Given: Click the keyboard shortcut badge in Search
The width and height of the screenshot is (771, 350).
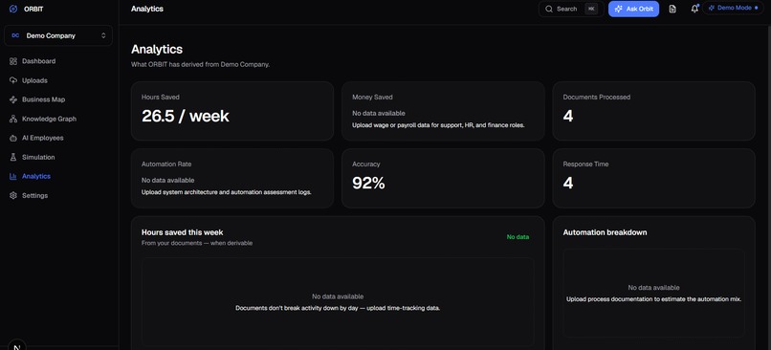Looking at the screenshot, I should (x=591, y=9).
